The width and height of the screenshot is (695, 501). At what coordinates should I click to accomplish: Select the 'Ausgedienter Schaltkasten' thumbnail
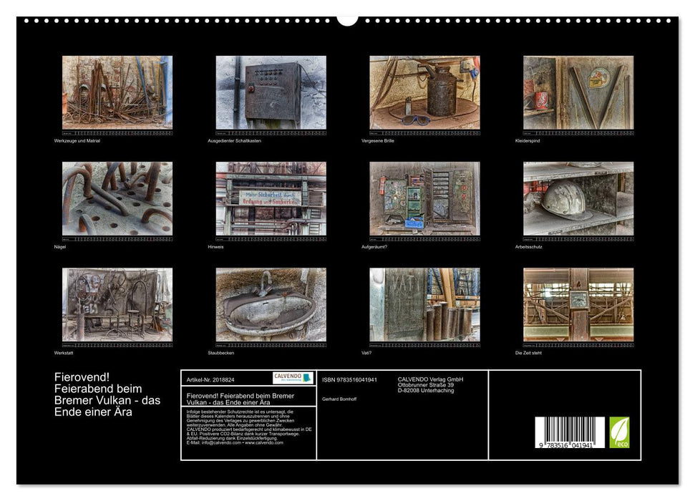(271, 92)
